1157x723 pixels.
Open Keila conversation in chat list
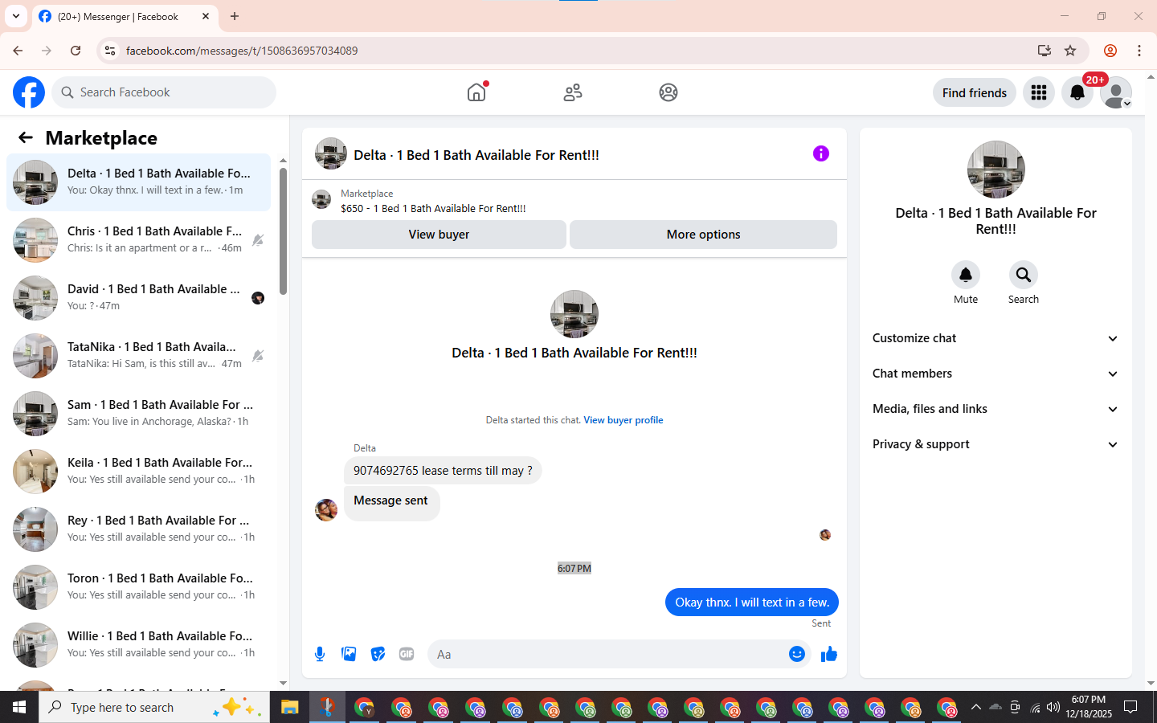[x=138, y=472]
